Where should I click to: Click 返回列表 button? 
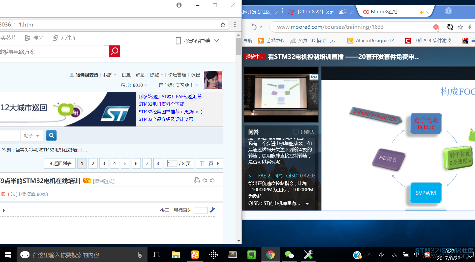(x=60, y=163)
